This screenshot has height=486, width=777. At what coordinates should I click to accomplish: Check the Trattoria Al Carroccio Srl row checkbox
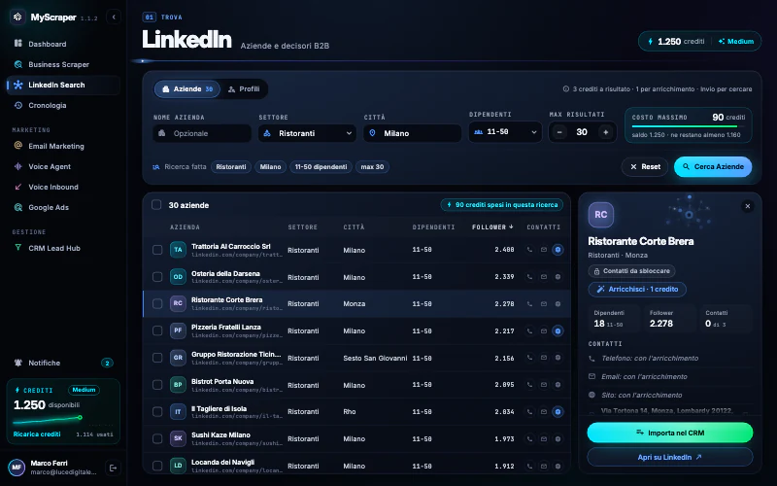(x=157, y=250)
